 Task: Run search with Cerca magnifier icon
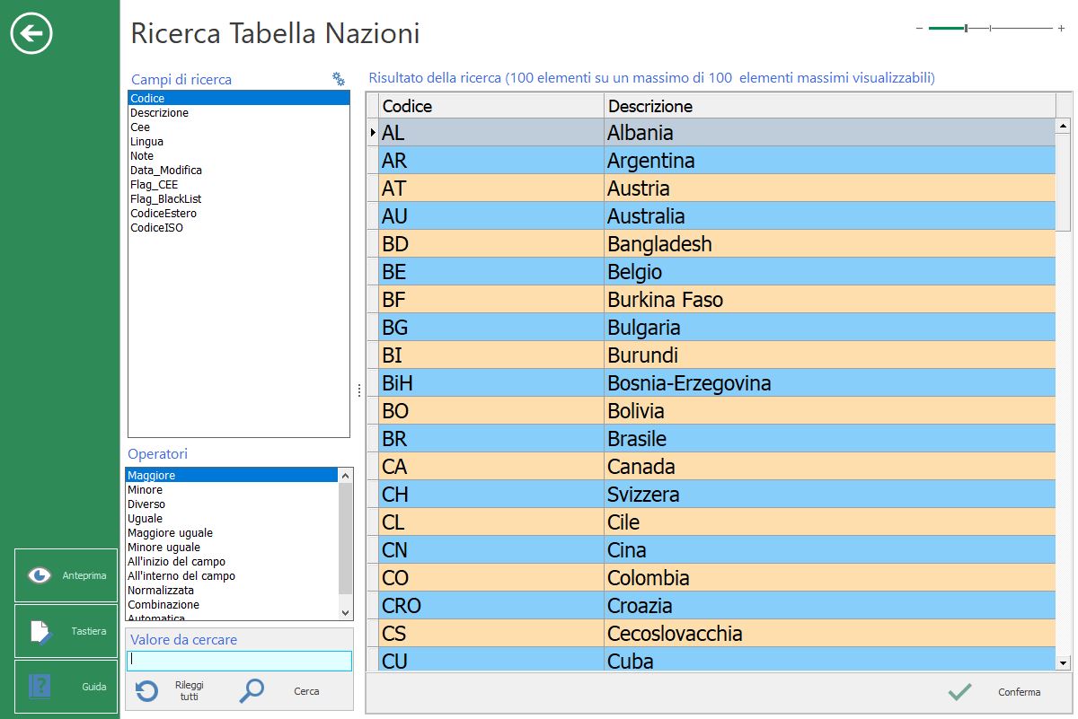[x=252, y=691]
